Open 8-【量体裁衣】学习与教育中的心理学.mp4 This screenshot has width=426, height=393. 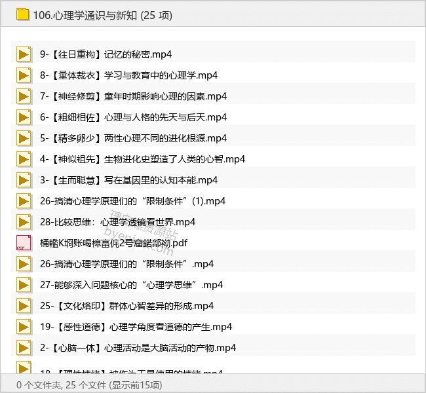pos(128,75)
